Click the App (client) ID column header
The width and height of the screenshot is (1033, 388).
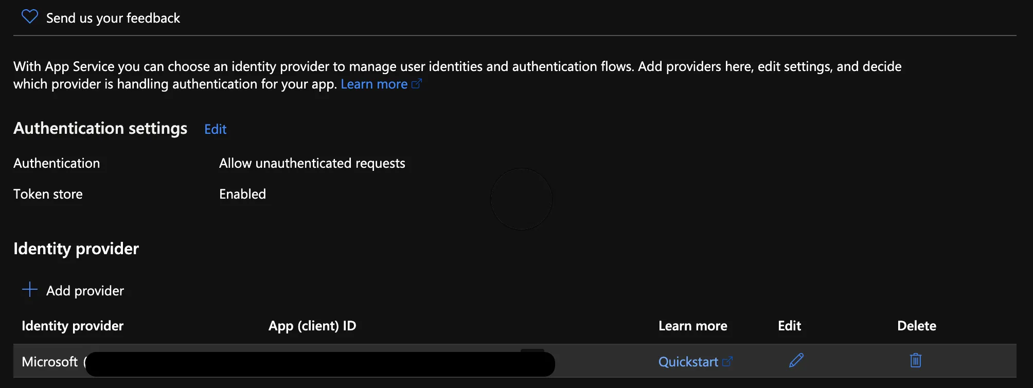pyautogui.click(x=312, y=326)
